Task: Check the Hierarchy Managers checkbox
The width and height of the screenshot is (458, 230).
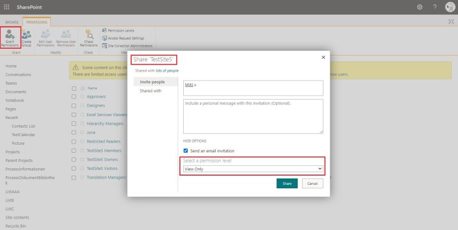Action: (74, 124)
